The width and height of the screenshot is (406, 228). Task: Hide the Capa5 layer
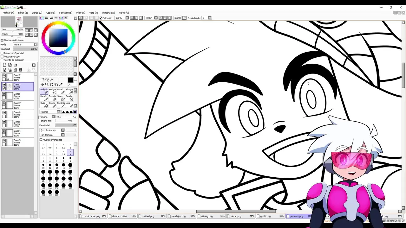pos(4,122)
